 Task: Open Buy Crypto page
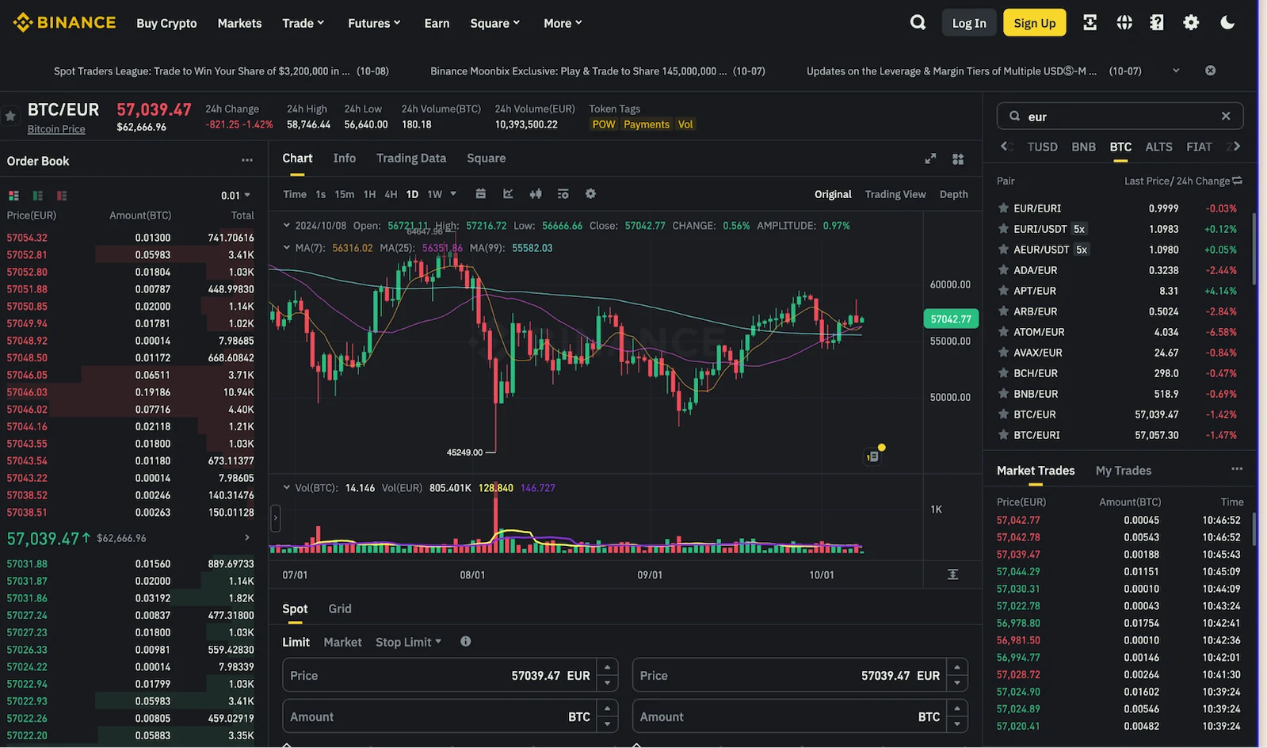(166, 23)
